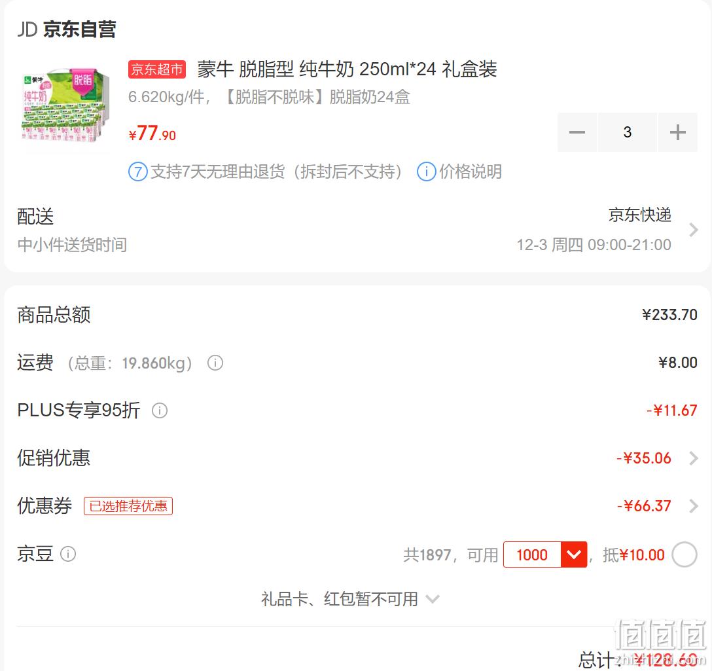
Task: Expand the 促销优惠 details chevron
Action: click(x=693, y=458)
